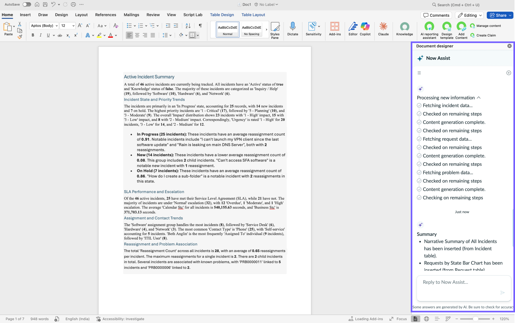The image size is (515, 323).
Task: Open the Comments pane
Action: tap(436, 15)
